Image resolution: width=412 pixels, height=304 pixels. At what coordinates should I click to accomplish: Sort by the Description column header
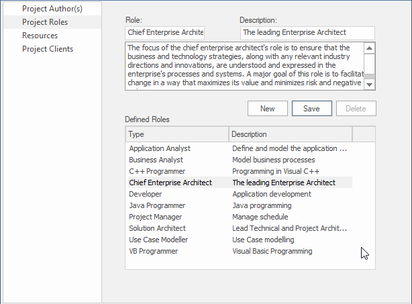pos(290,134)
